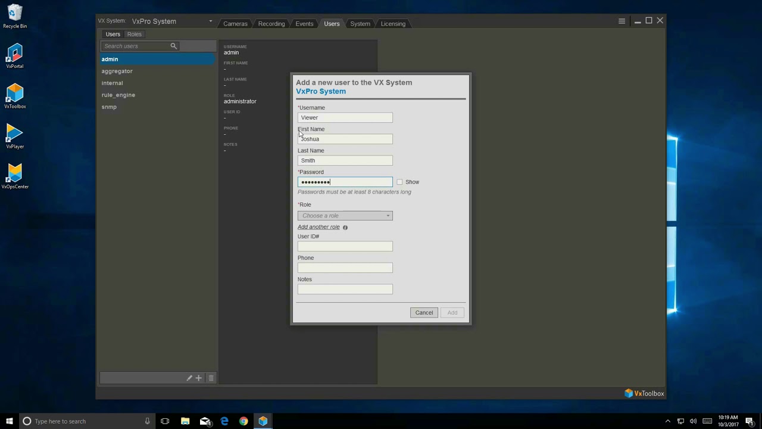Switch to the Cameras tab

(235, 24)
